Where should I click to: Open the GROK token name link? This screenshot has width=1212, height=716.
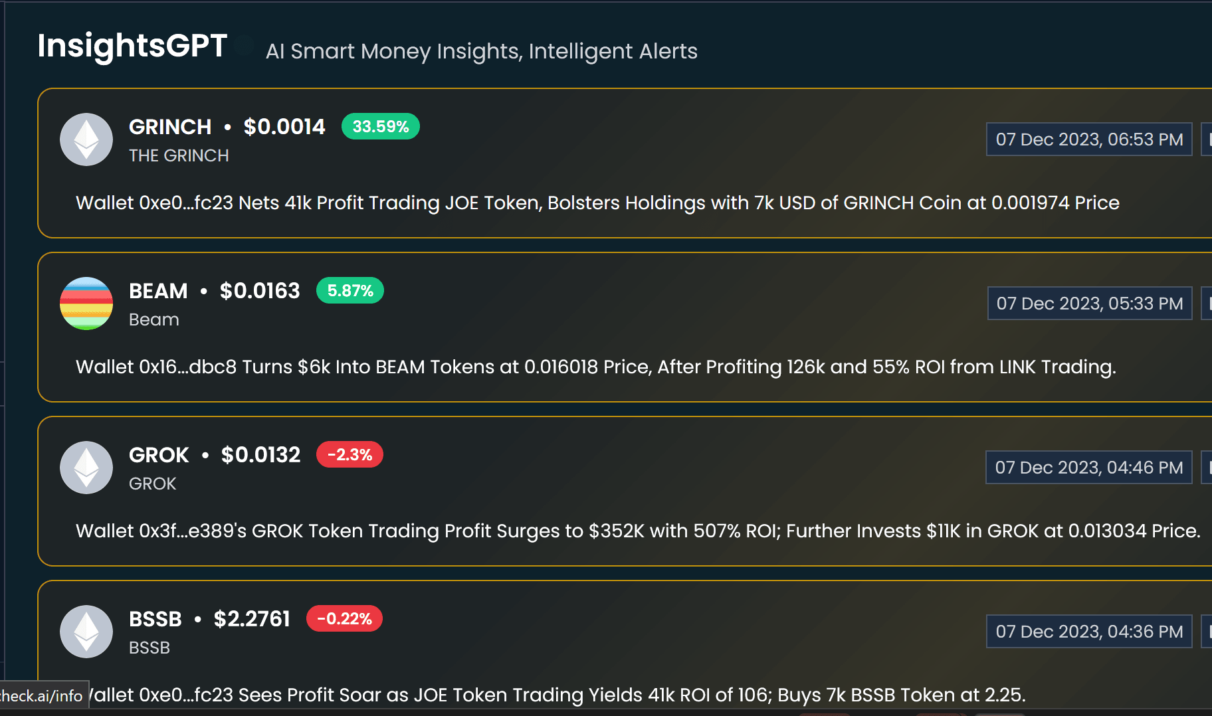point(159,454)
